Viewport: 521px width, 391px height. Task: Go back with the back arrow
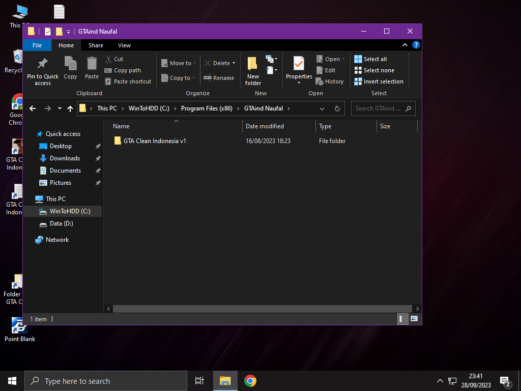coord(33,108)
